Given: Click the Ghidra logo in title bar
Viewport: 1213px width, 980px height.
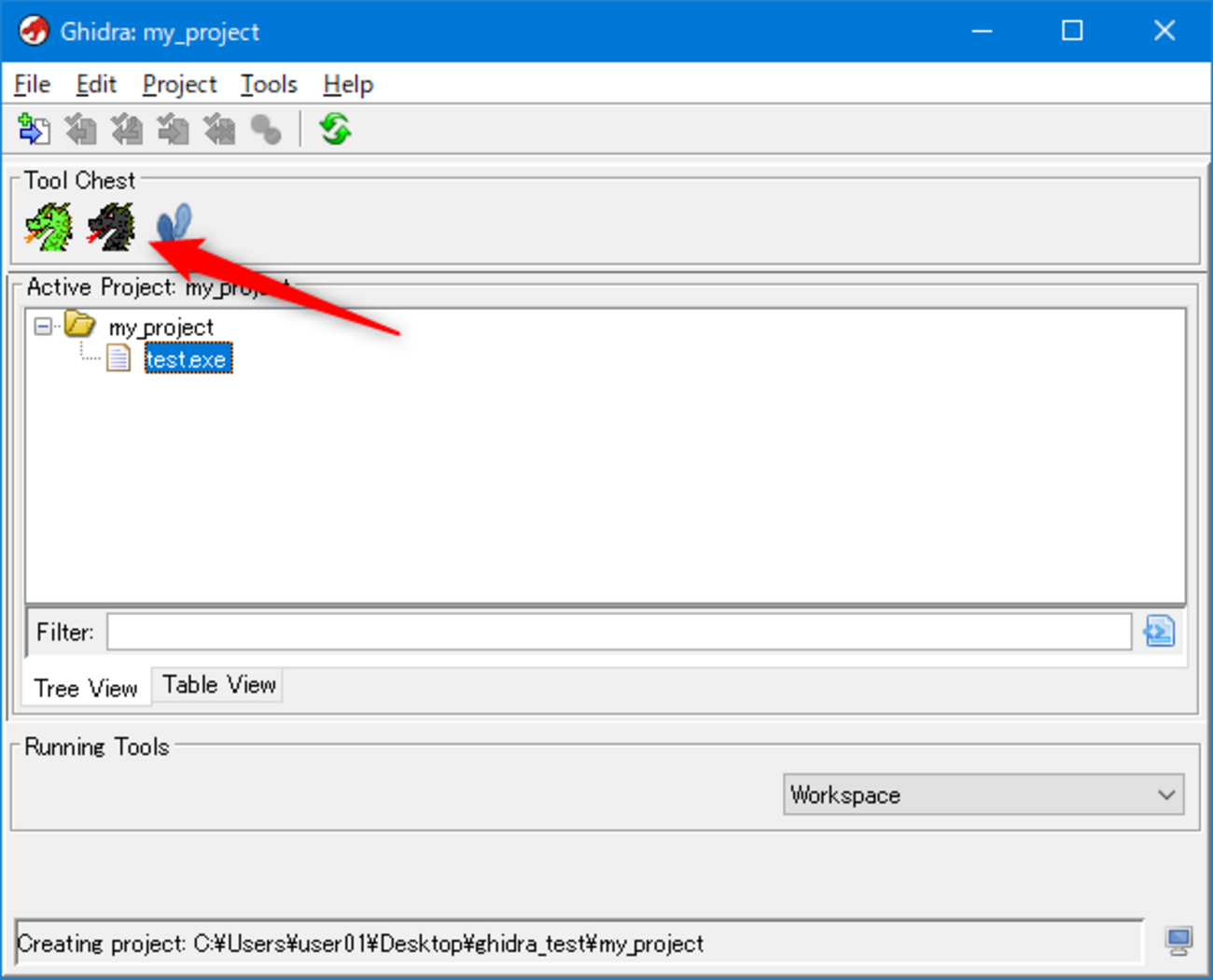Looking at the screenshot, I should coord(34,31).
